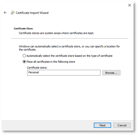Click the 'Certificate store:' field label
The image size is (138, 135).
coord(37,68)
